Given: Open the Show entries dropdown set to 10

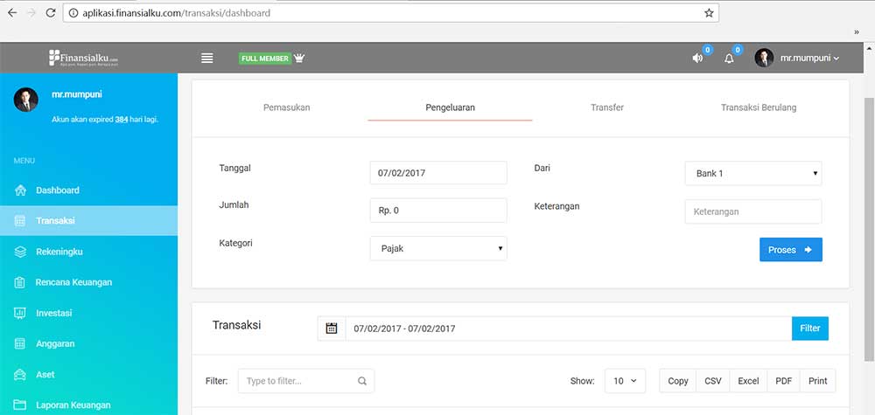Looking at the screenshot, I should coord(625,381).
